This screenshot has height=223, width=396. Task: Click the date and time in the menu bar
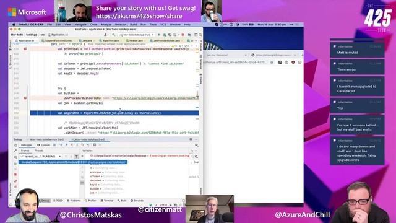[272, 25]
